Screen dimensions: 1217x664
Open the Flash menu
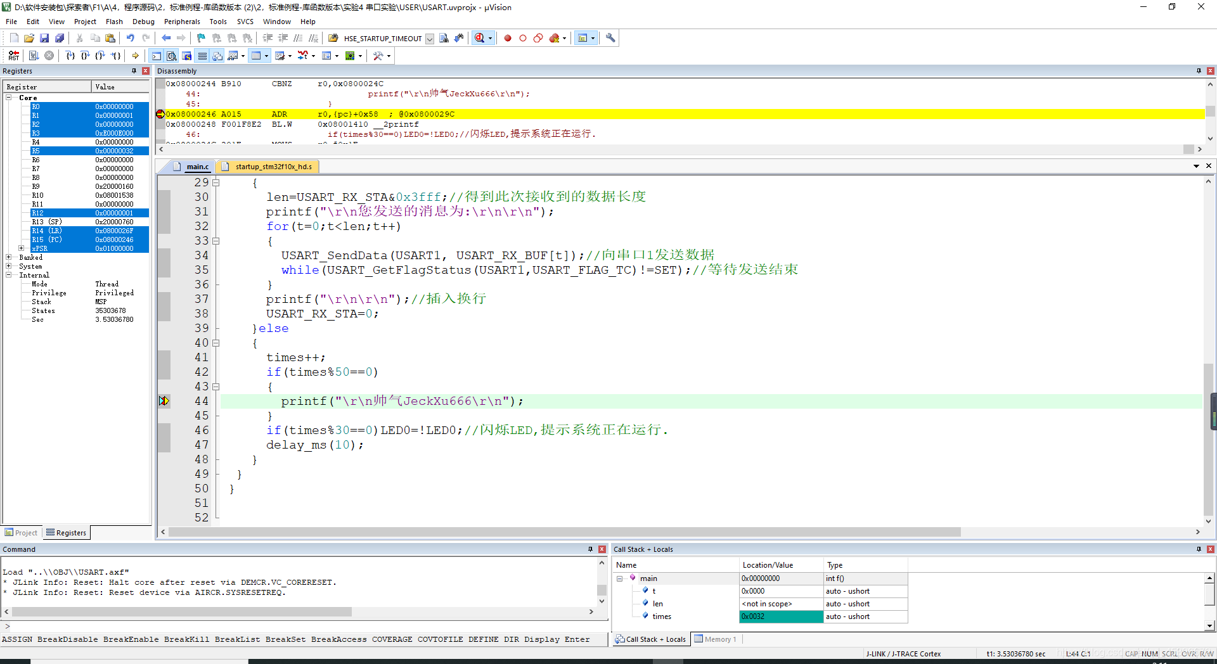[114, 22]
